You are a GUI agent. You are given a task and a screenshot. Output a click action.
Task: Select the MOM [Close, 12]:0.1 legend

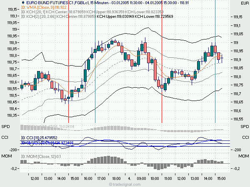(x=43, y=157)
